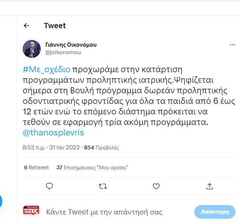Click the reply field "Κάντε Tweet με την απάντησή σας"

tap(104, 212)
